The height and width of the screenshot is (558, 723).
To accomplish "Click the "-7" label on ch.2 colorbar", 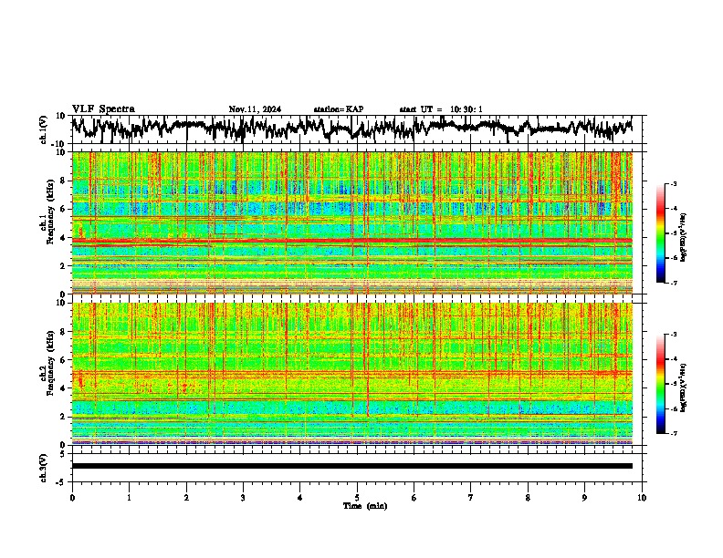I will coord(674,433).
